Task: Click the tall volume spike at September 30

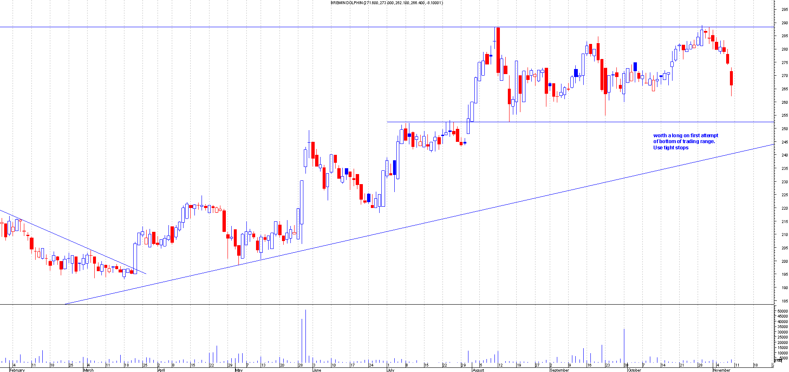Action: tap(624, 345)
